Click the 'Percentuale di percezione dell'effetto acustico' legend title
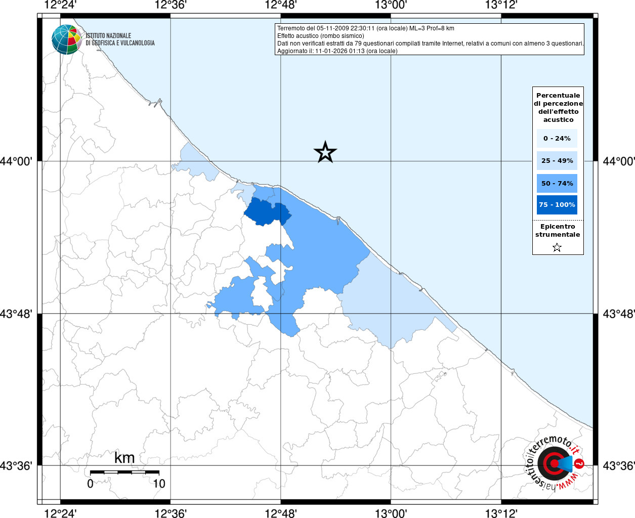The width and height of the screenshot is (635, 518). (558, 107)
